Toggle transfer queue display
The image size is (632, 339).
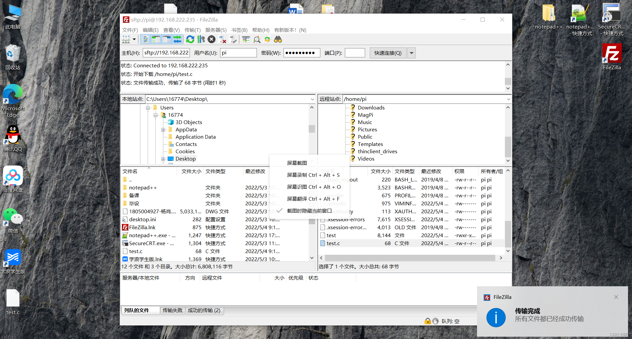177,39
